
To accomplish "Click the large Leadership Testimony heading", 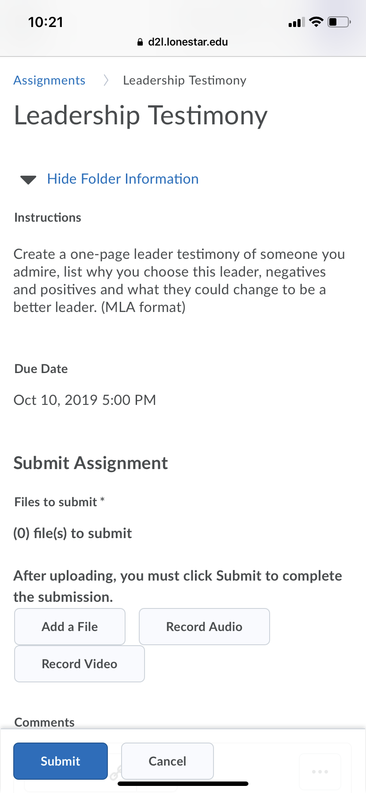I will click(141, 116).
